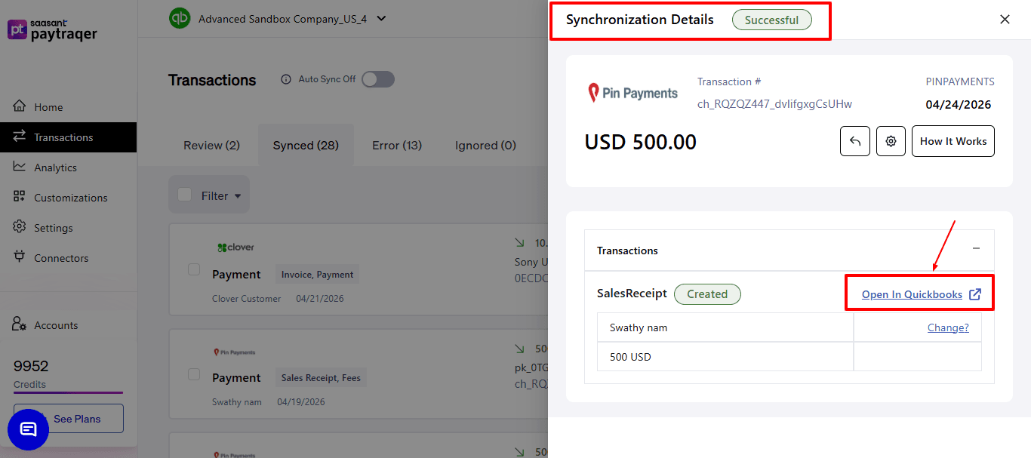1031x458 pixels.
Task: Click Open In Quickbooks link
Action: click(x=910, y=294)
